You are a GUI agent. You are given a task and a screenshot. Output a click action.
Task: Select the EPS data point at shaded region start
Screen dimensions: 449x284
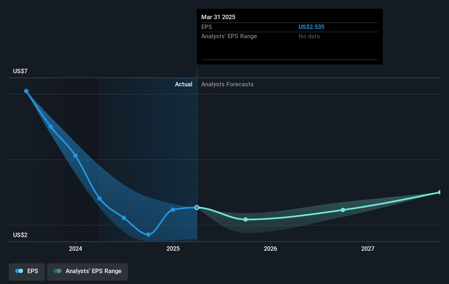[x=100, y=199]
